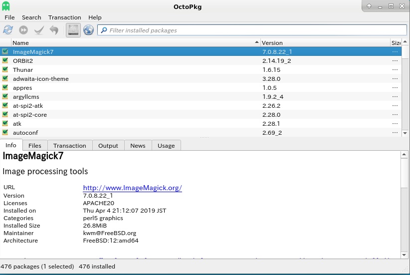Click the appres installed status icon
The image size is (410, 275).
(5, 87)
